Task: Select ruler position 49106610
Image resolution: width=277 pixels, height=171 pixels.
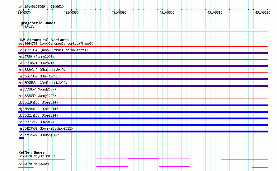Action: point(215,12)
